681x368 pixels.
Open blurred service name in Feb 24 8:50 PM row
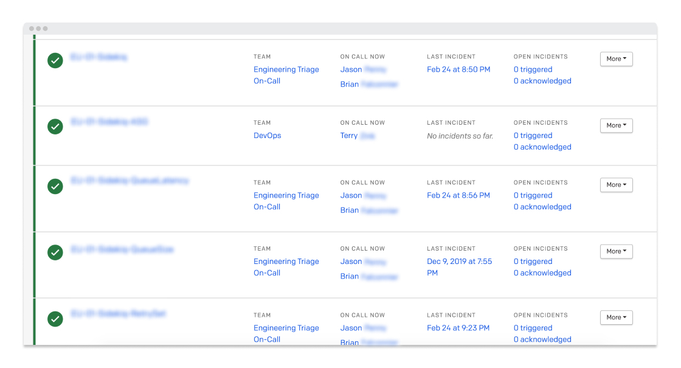point(99,57)
